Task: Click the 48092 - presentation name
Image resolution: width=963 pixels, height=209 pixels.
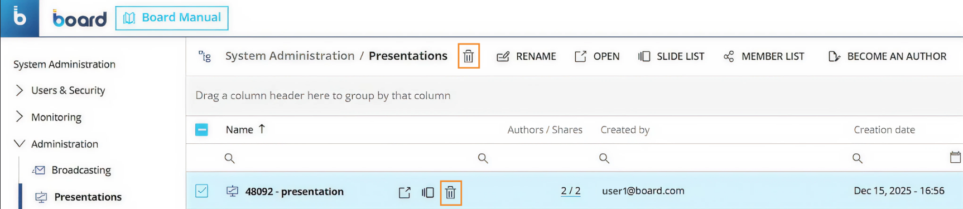Action: tap(295, 191)
